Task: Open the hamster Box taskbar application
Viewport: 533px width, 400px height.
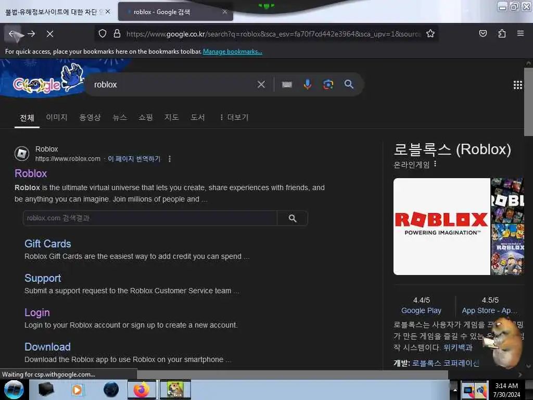Action: pyautogui.click(x=175, y=390)
